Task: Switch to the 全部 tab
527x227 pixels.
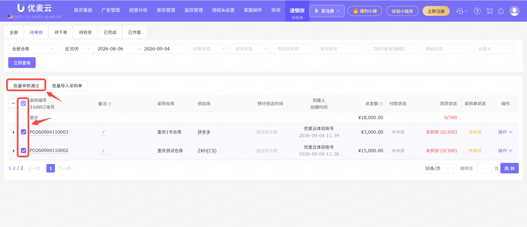Action: pyautogui.click(x=14, y=32)
